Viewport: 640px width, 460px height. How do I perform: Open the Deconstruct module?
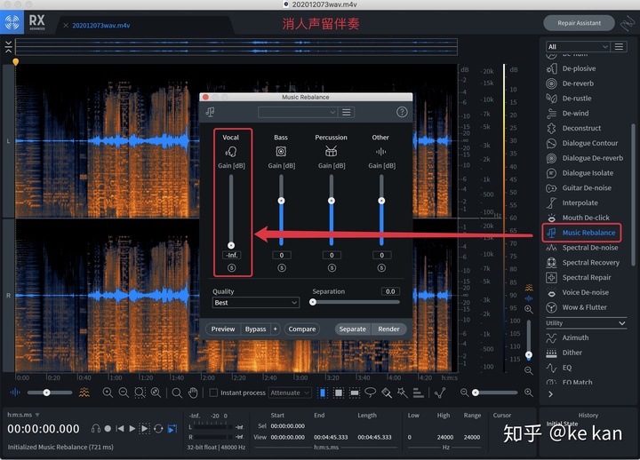(x=574, y=128)
